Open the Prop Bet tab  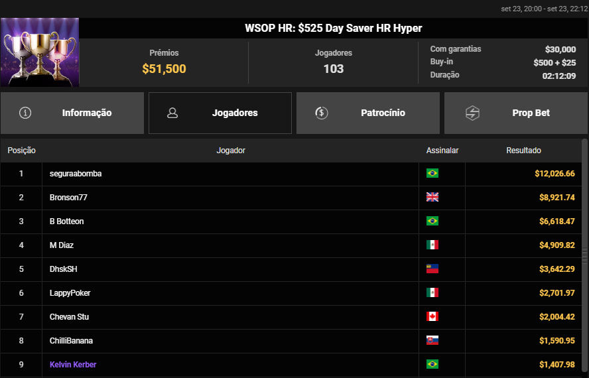pos(516,113)
